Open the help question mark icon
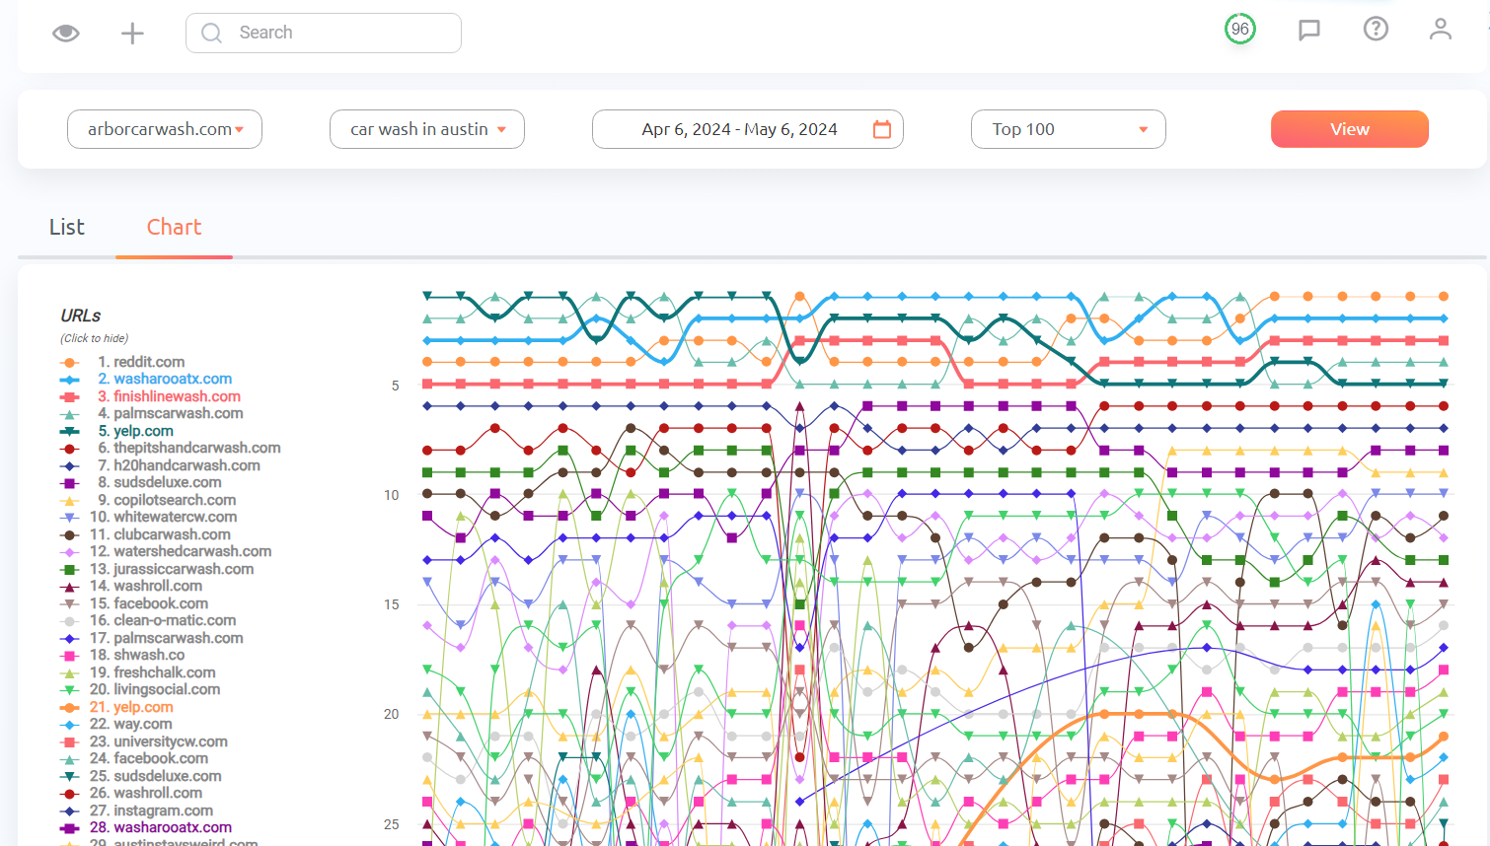The height and width of the screenshot is (846, 1490). pos(1376,29)
